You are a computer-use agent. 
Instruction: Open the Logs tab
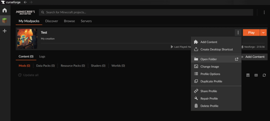[42, 56]
